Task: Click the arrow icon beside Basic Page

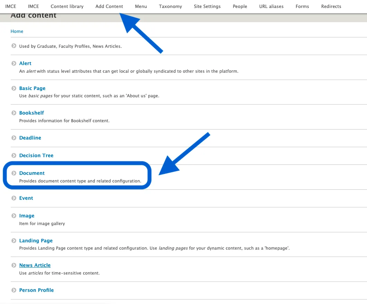Action: point(14,88)
